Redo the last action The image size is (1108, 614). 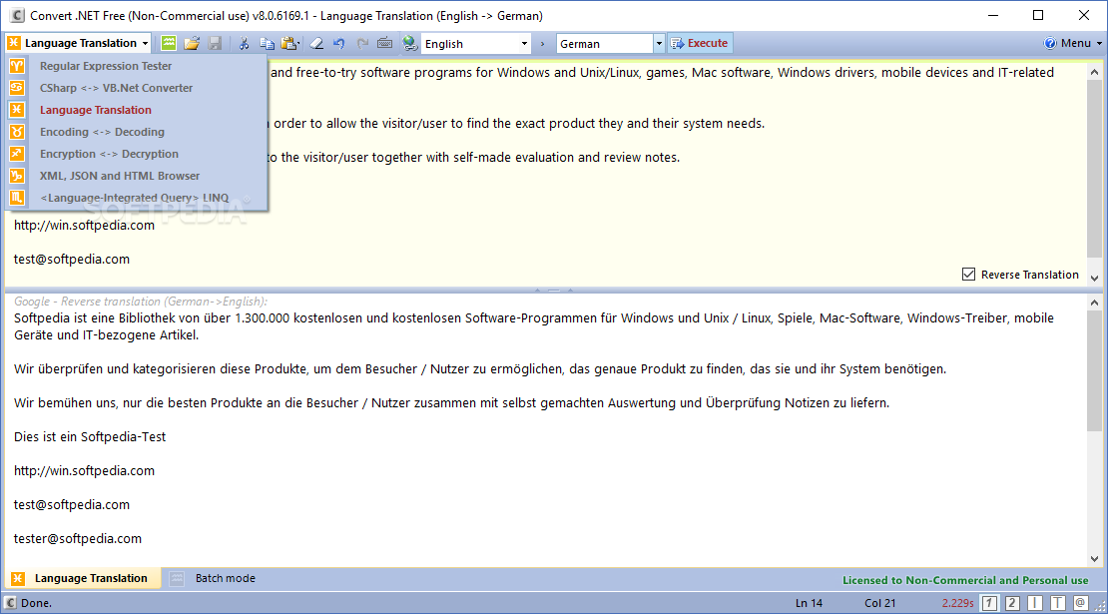(362, 43)
